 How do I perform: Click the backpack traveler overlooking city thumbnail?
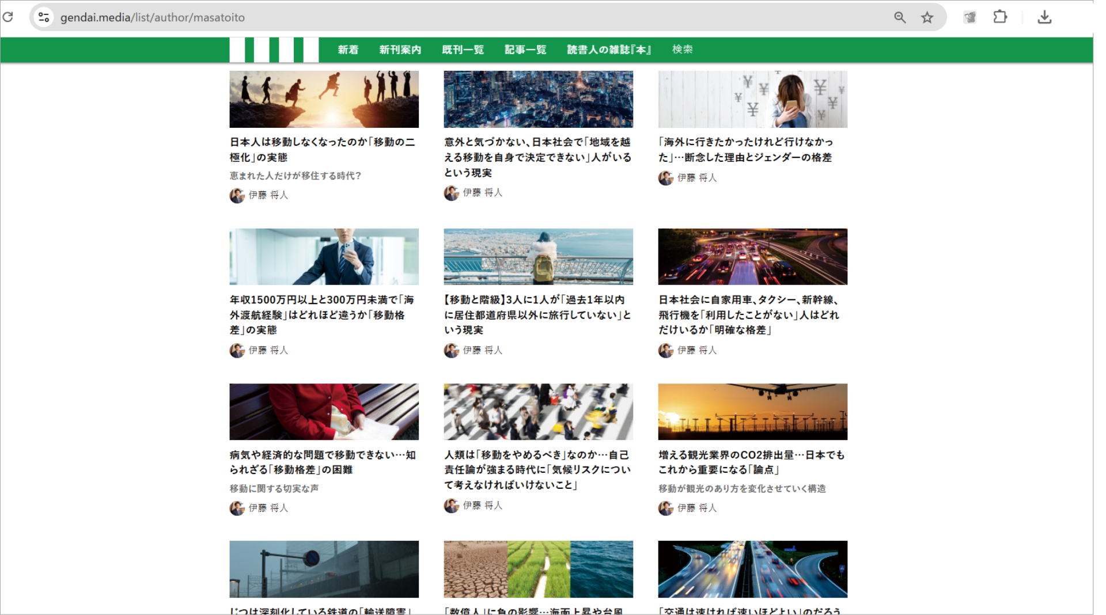538,257
